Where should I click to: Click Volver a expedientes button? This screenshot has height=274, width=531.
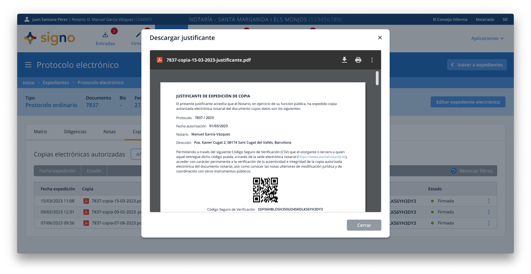point(477,65)
